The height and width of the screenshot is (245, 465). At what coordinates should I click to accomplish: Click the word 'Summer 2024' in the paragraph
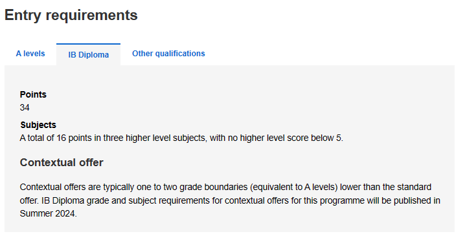click(x=48, y=213)
